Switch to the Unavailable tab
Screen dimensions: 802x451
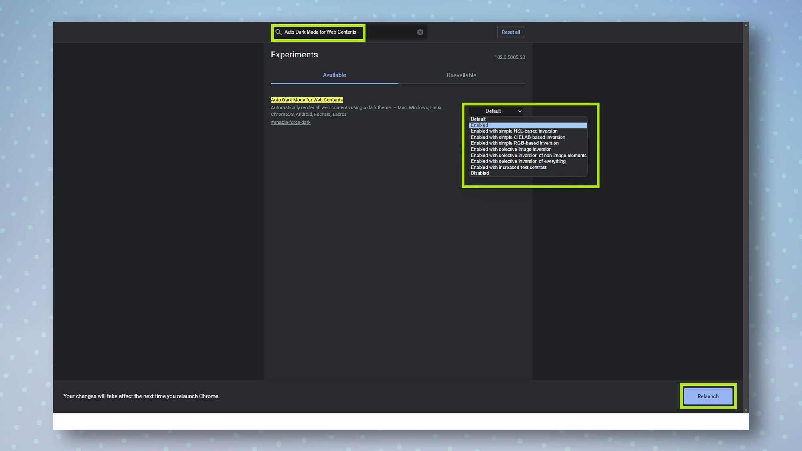coord(461,75)
